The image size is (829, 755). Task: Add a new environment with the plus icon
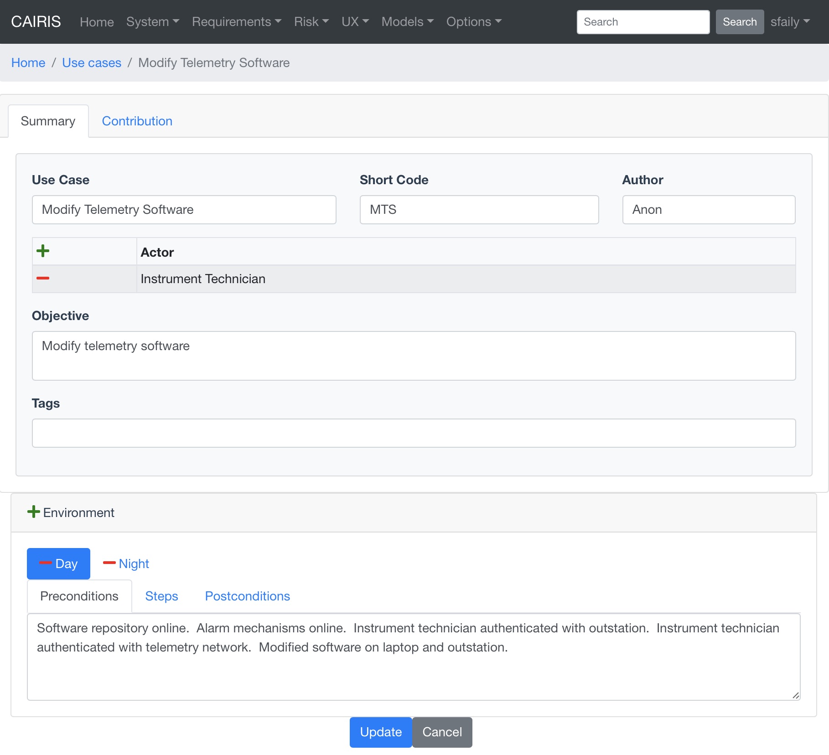[34, 512]
